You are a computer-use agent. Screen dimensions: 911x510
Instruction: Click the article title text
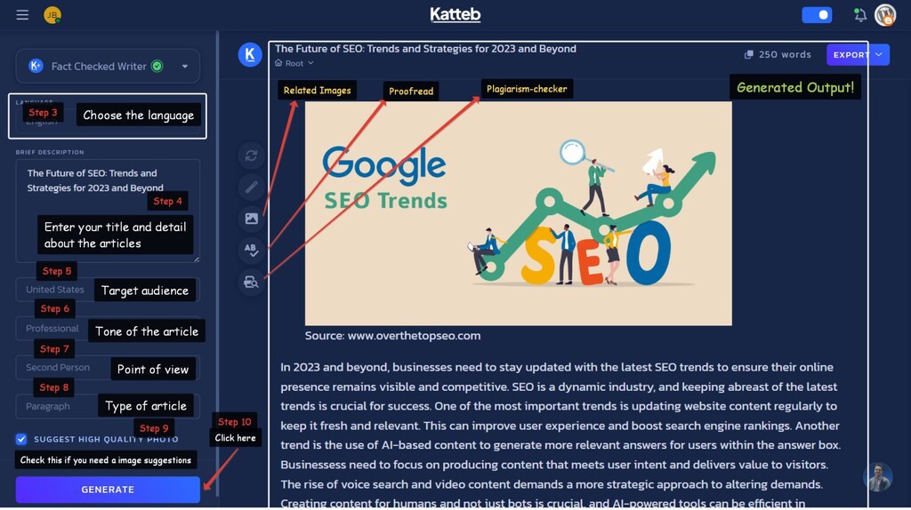(425, 49)
